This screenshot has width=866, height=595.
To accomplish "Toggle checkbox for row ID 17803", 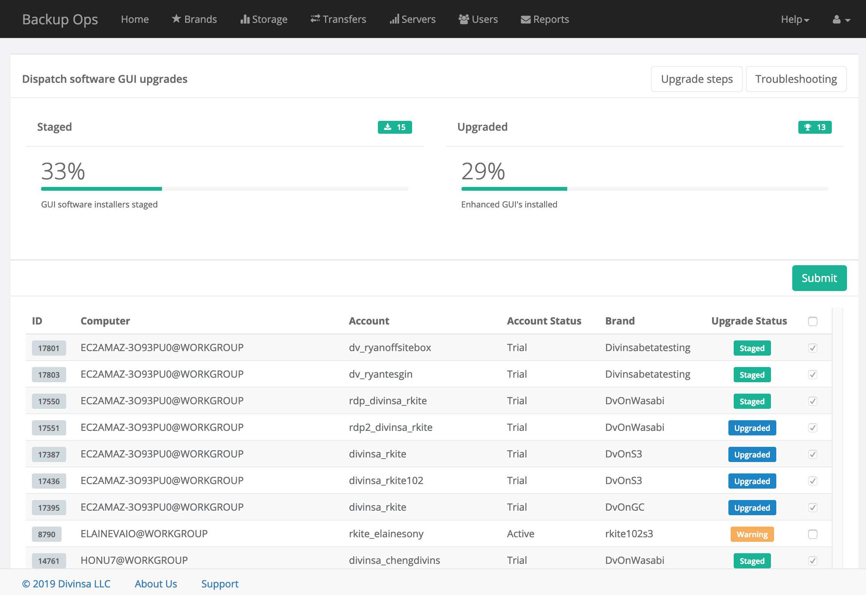I will click(x=813, y=375).
